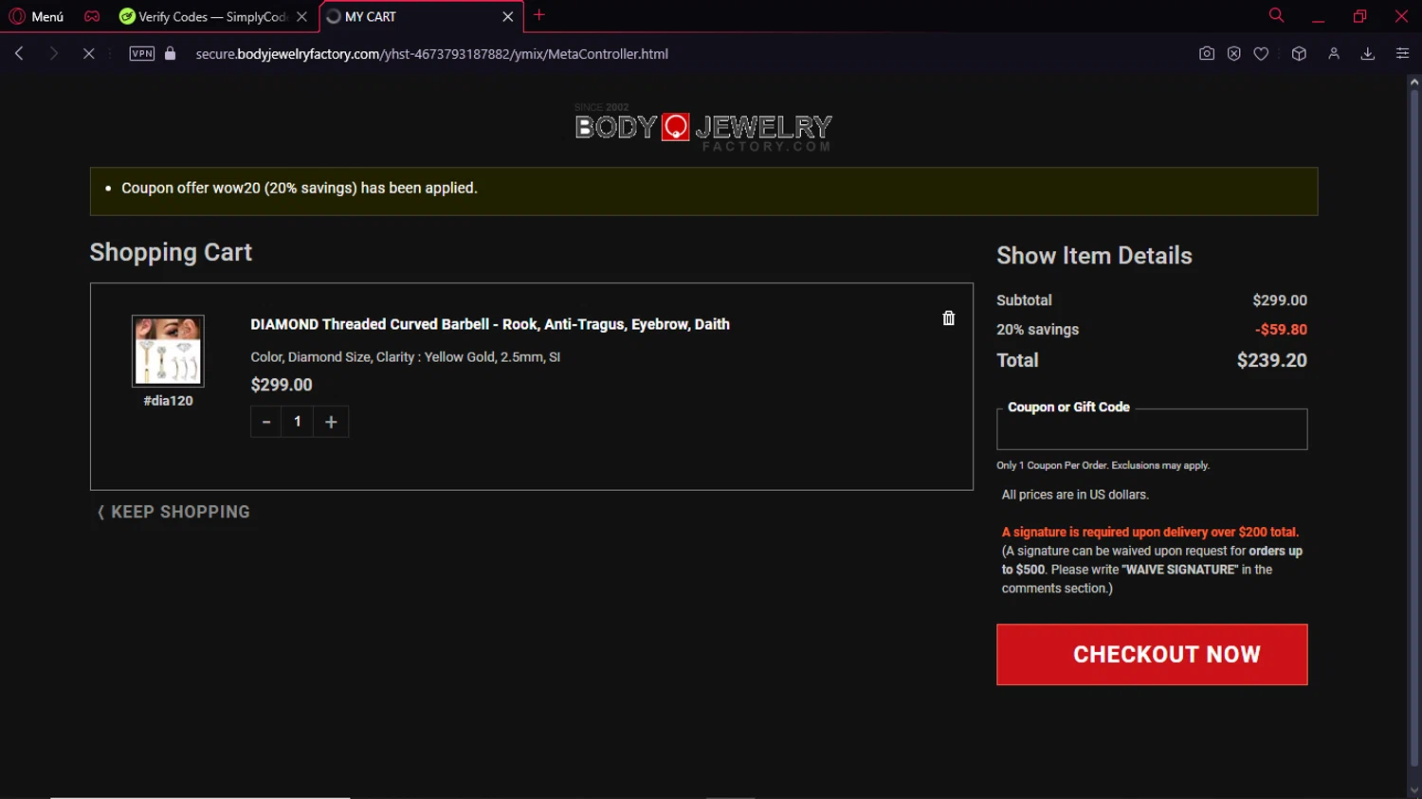Click the Subtotal $299.00 value

[1280, 300]
